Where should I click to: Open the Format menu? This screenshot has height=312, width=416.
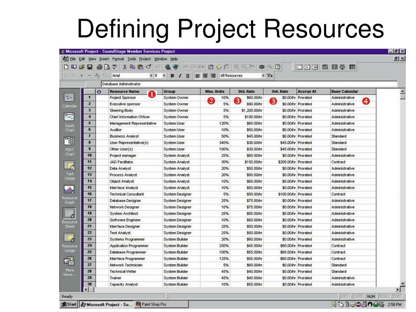coord(118,59)
